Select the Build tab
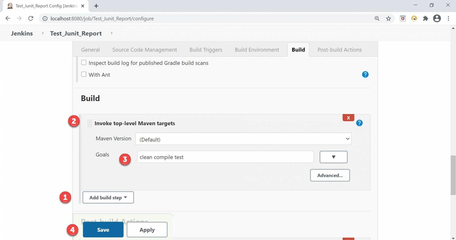This screenshot has width=456, height=240. pyautogui.click(x=298, y=50)
